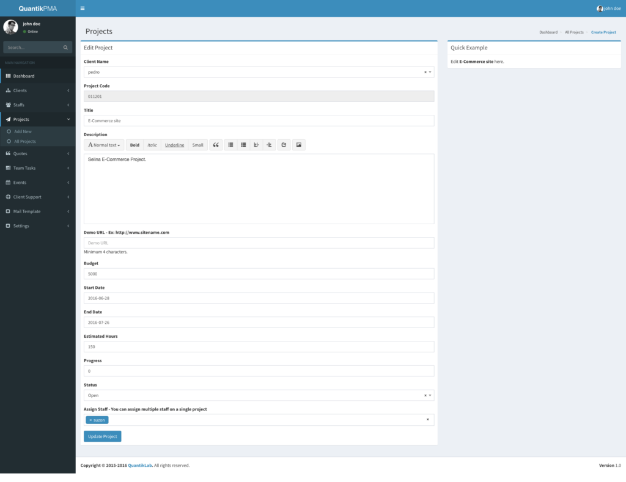Click the disabled Project Code field
Screen dimensions: 626x482
point(259,97)
